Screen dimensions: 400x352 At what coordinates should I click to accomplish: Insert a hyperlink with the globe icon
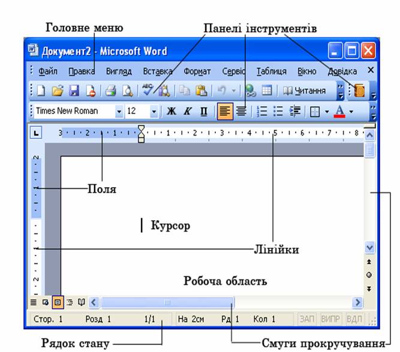click(x=250, y=91)
